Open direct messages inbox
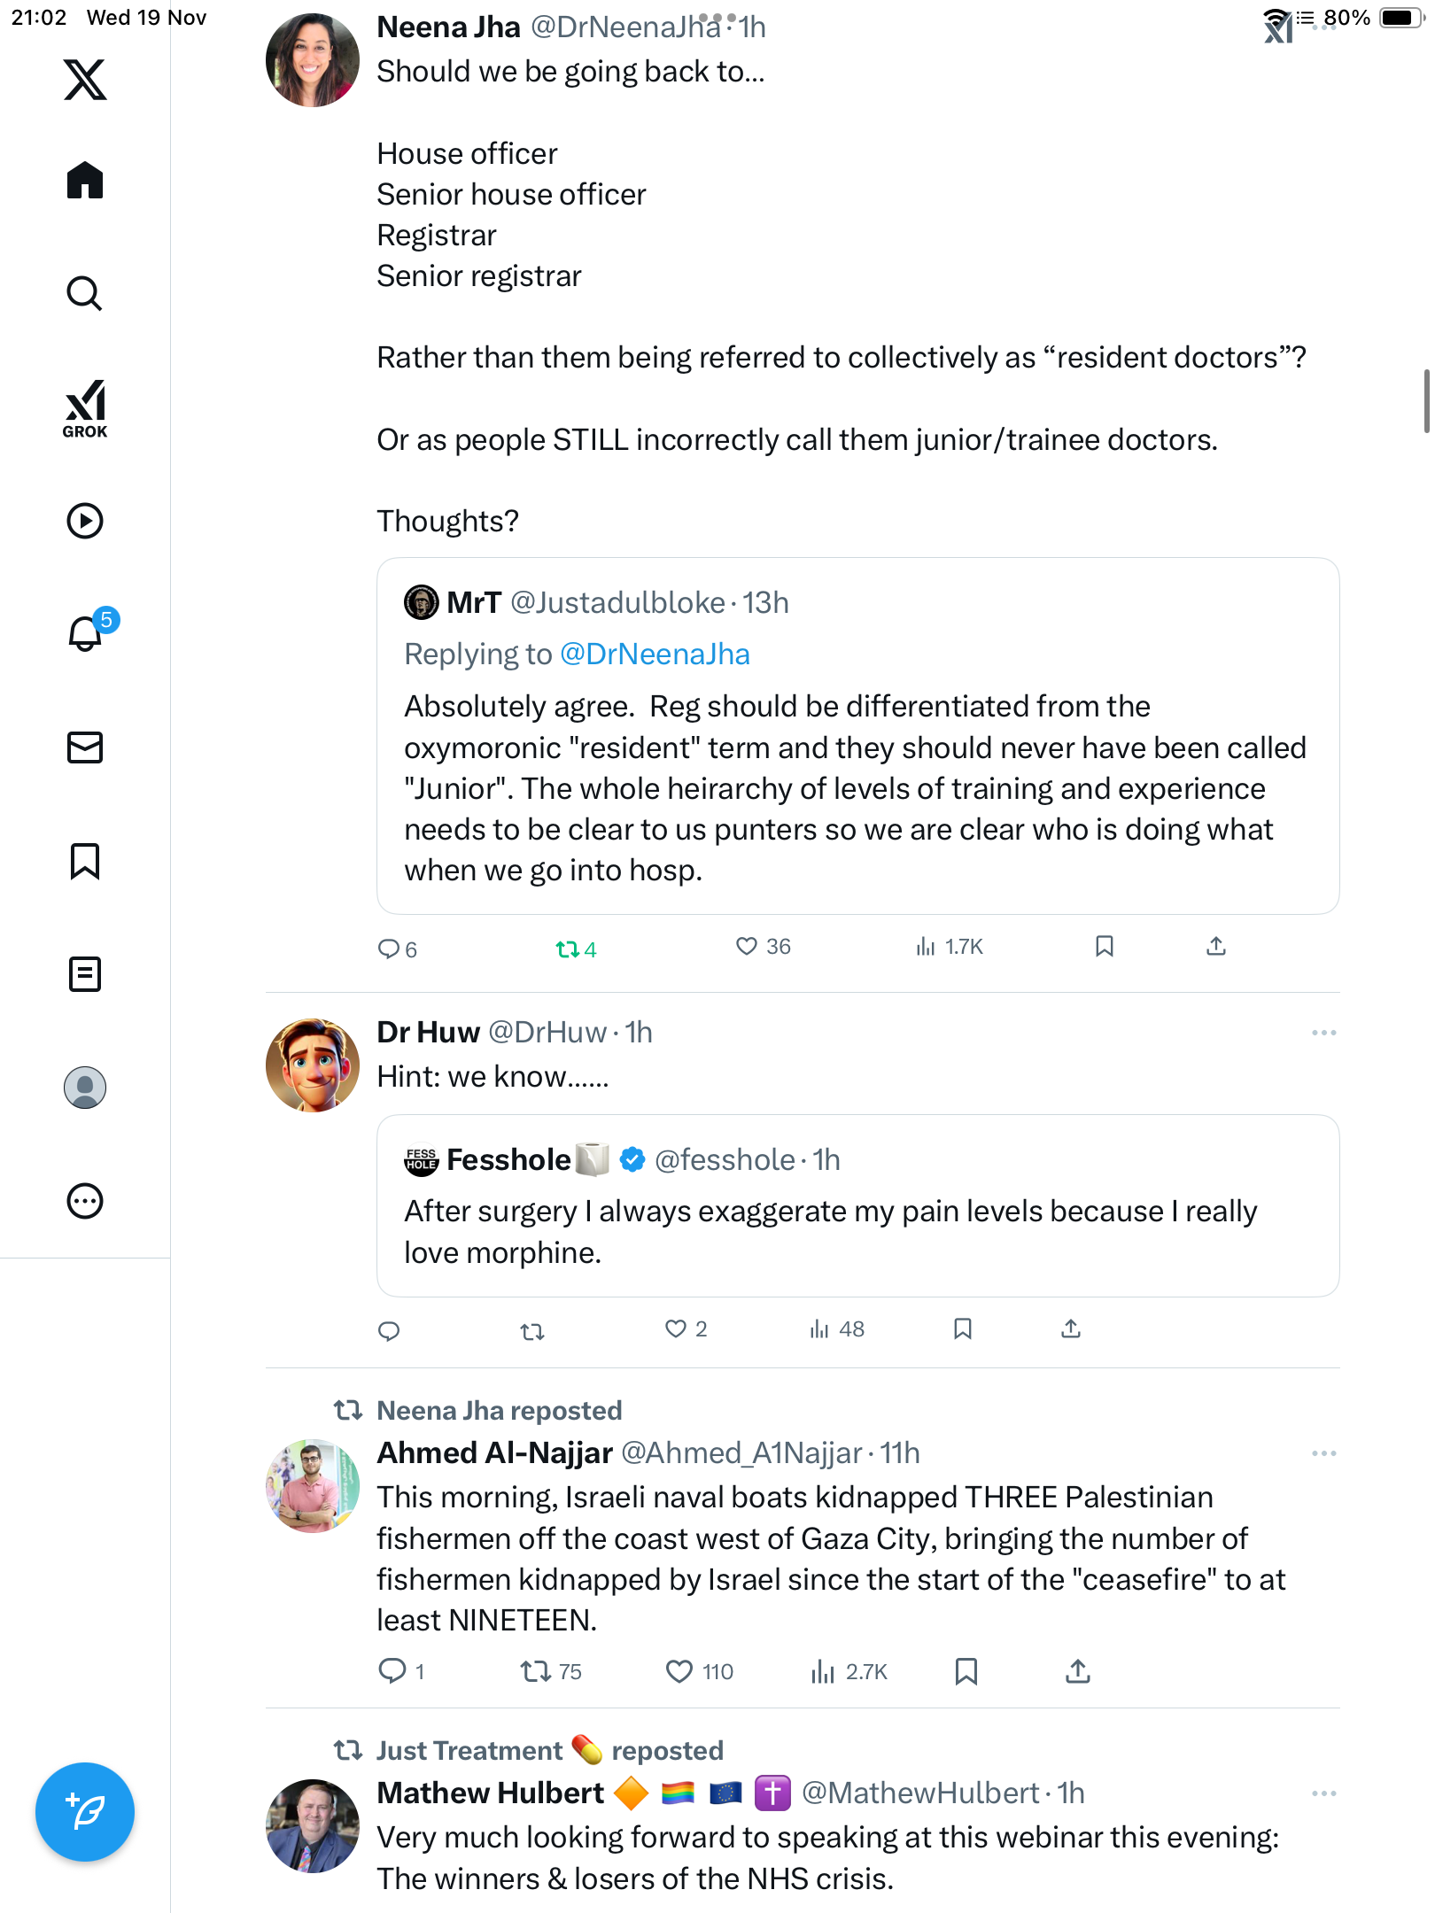 click(x=85, y=747)
